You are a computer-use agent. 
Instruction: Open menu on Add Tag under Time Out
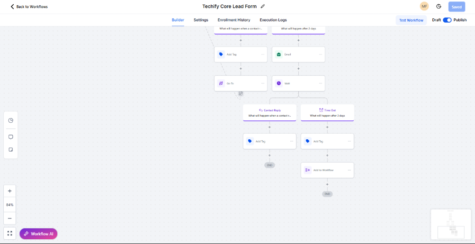pyautogui.click(x=350, y=141)
